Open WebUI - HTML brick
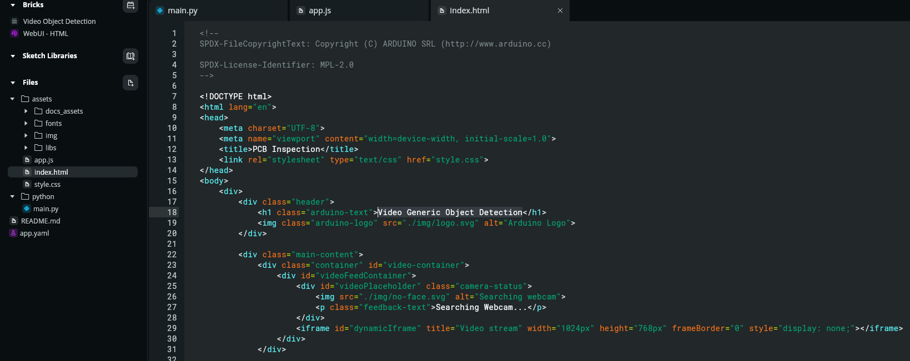 [46, 33]
